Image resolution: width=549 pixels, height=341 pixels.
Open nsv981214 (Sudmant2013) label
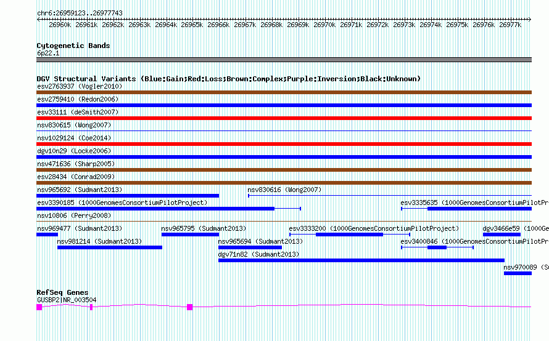[99, 241]
